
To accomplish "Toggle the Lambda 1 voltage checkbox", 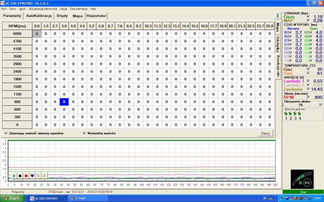I will pos(309,81).
